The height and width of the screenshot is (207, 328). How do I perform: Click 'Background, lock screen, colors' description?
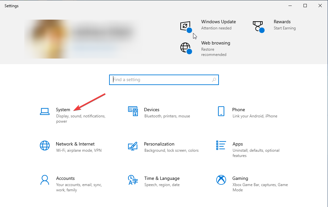[x=171, y=150]
